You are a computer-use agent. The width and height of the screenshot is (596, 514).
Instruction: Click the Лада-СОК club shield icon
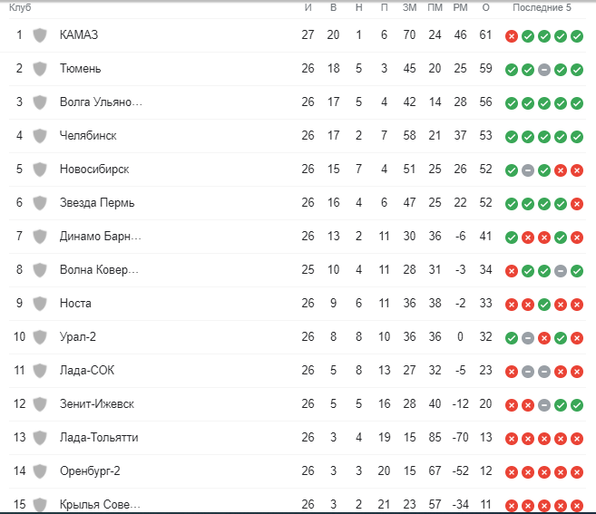click(x=40, y=371)
